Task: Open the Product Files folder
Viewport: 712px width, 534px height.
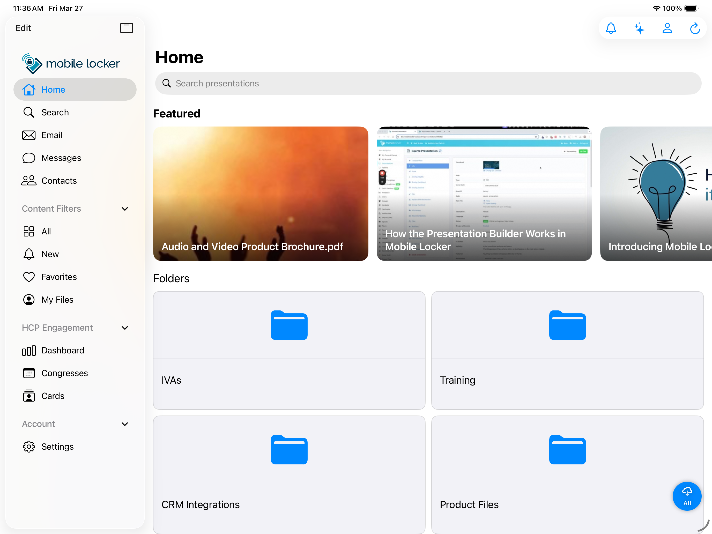Action: click(567, 474)
